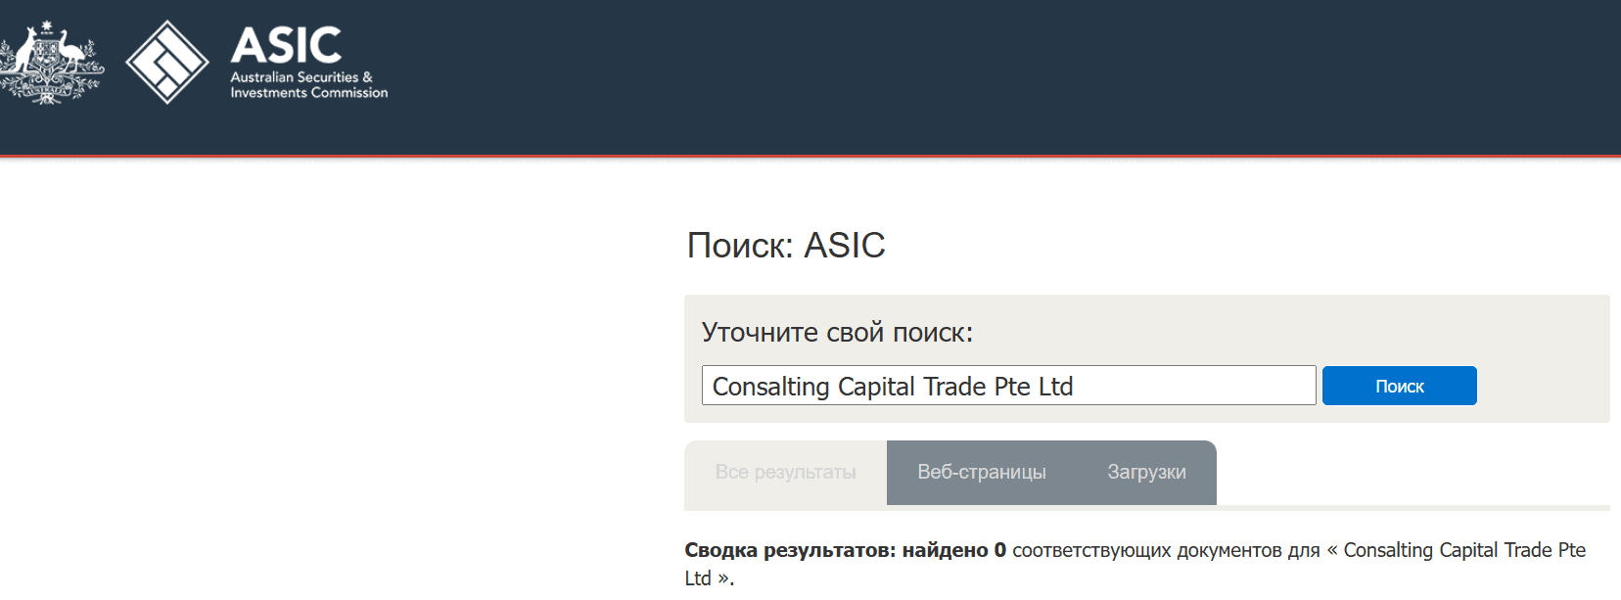Screen dimensions: 1621x600
Task: Click the bold zero results count
Action: coord(1000,549)
